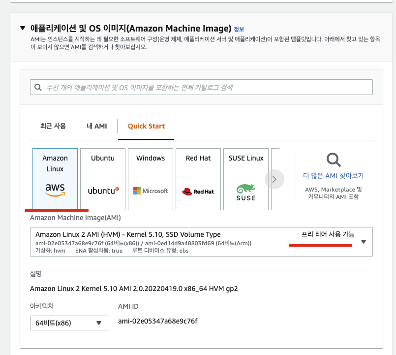Image resolution: width=396 pixels, height=355 pixels.
Task: Choose the Windows Microsoft AMI card
Action: pyautogui.click(x=151, y=179)
